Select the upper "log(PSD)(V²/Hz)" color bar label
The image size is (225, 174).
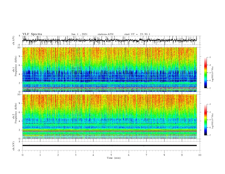click(213, 74)
